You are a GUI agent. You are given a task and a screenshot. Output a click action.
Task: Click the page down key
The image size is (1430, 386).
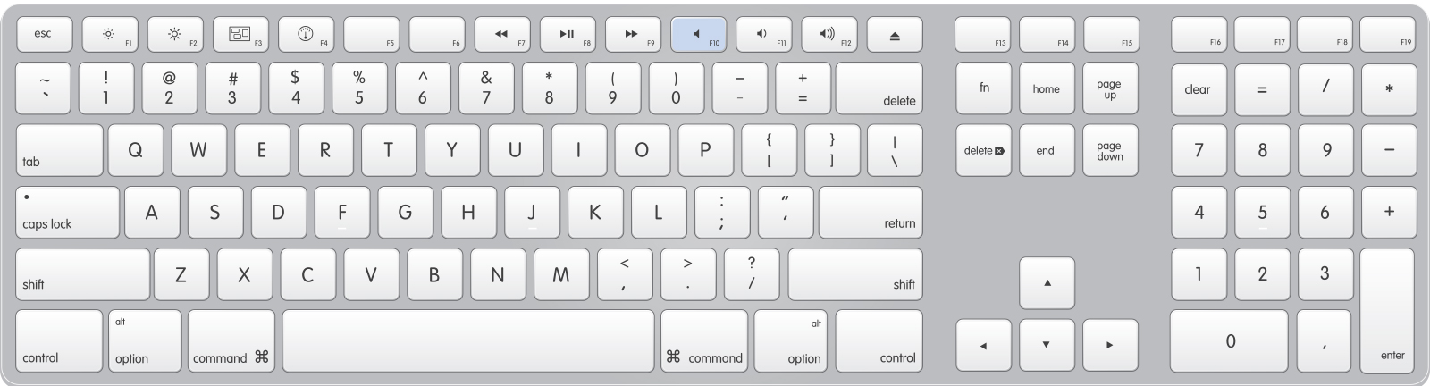1110,150
